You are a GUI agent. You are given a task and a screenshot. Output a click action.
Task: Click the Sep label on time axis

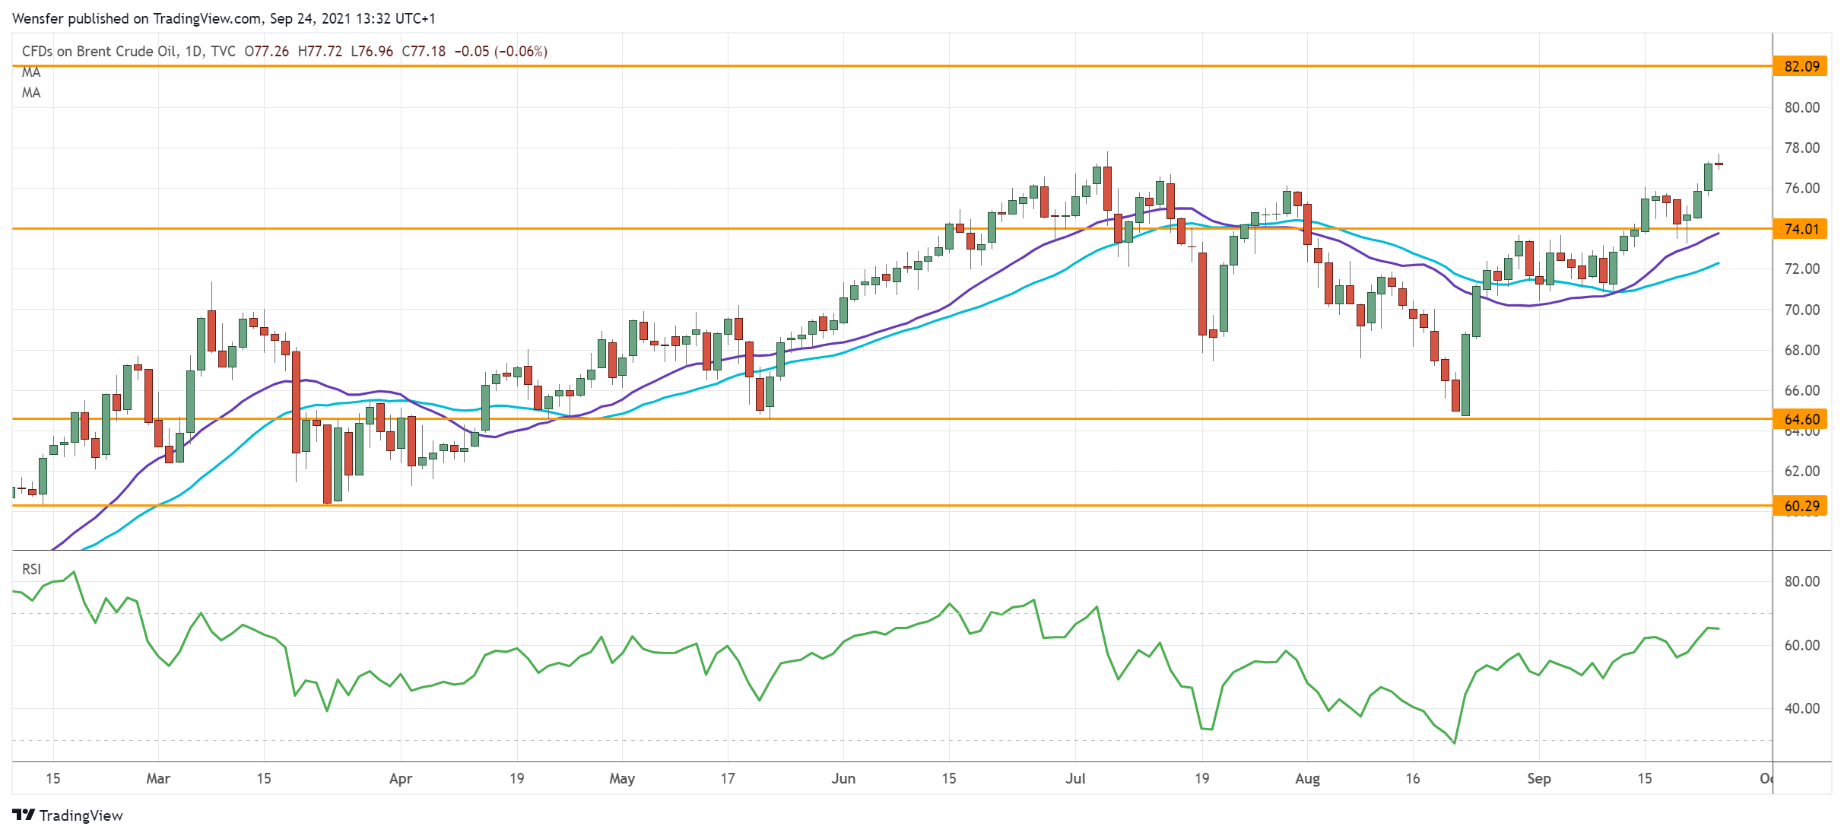1538,778
